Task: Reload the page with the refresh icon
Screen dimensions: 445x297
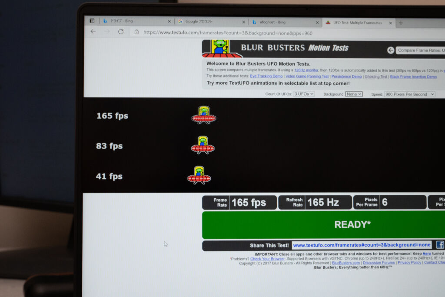Action: pos(121,31)
